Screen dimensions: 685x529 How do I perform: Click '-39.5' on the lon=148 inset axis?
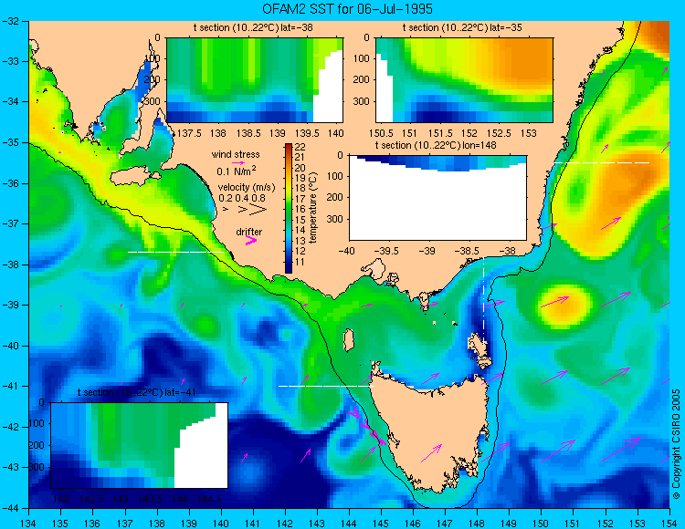[387, 251]
